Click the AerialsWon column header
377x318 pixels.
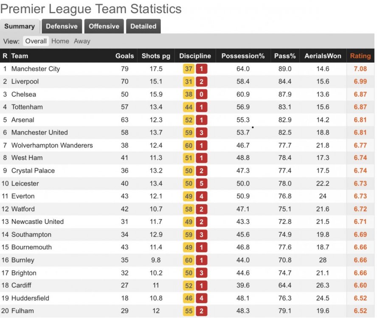pyautogui.click(x=323, y=56)
